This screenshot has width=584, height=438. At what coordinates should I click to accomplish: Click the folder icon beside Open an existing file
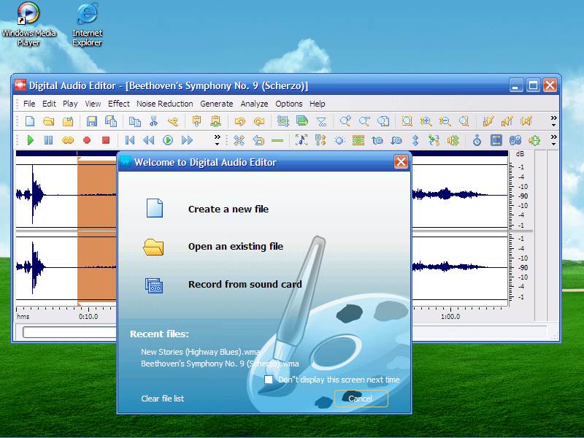153,247
